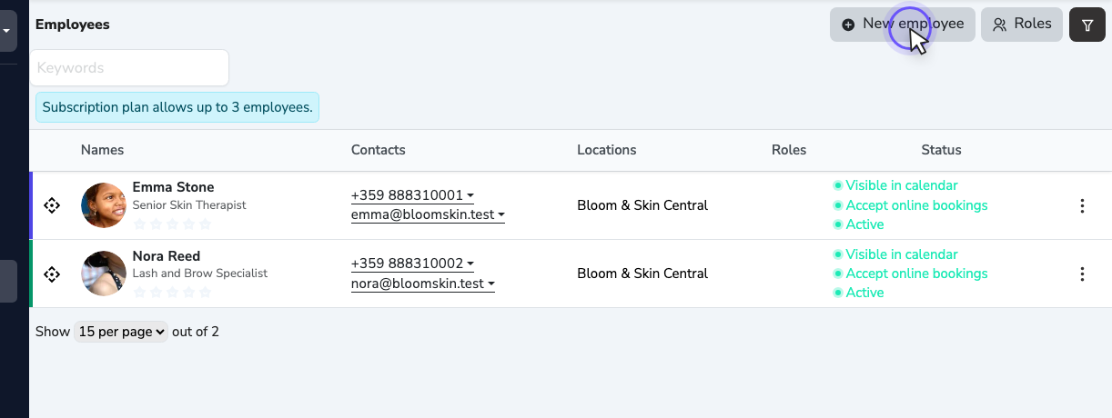Open the filter funnel icon button
This screenshot has height=418, width=1112.
pos(1087,25)
